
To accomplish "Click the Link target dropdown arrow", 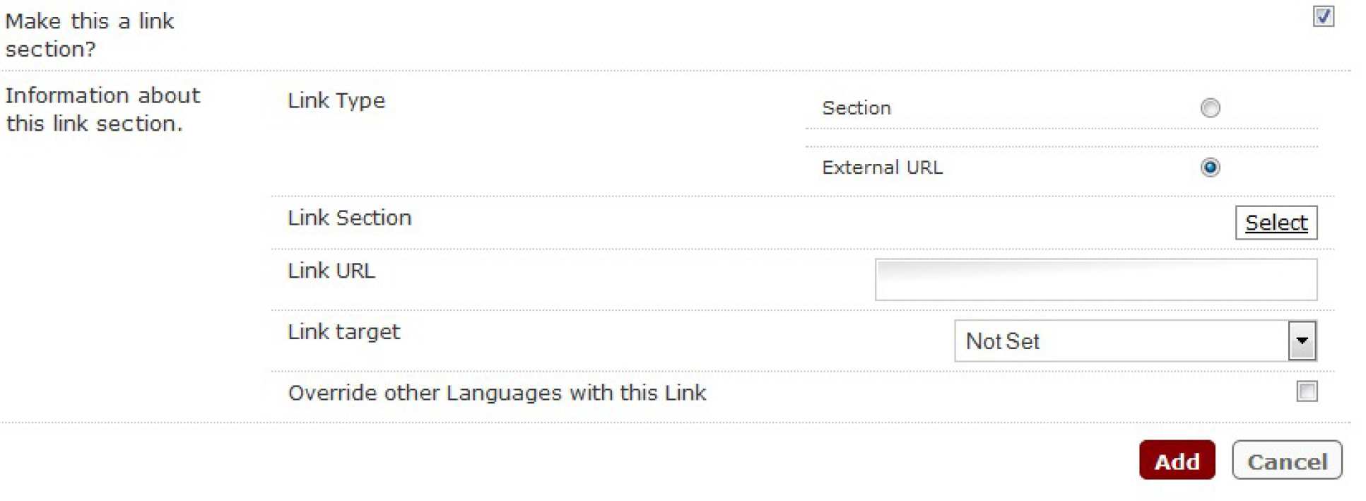I will [1302, 341].
